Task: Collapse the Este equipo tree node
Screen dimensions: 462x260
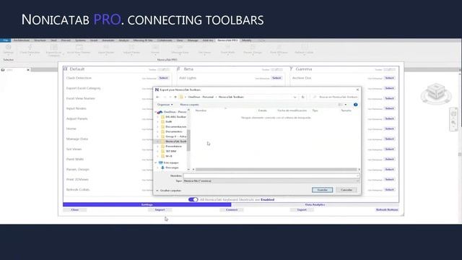Action: tap(156, 162)
